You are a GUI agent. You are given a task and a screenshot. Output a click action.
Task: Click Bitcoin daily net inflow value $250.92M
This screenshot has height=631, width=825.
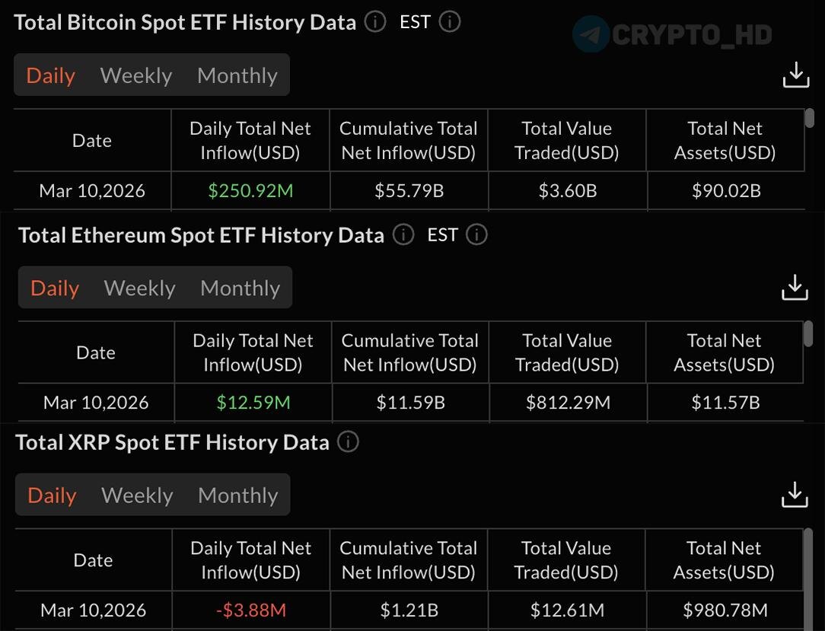point(250,190)
